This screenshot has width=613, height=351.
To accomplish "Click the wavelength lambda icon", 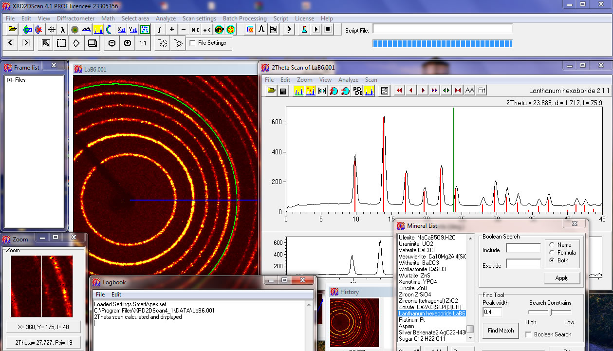I will (63, 30).
